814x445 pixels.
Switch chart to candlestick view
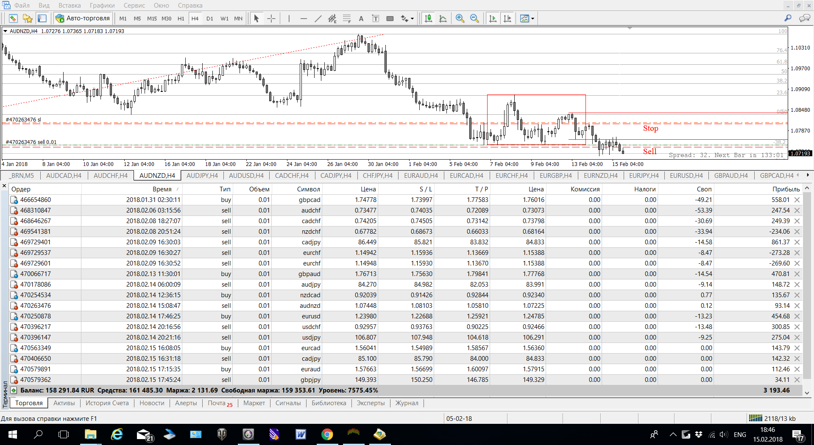(x=429, y=18)
